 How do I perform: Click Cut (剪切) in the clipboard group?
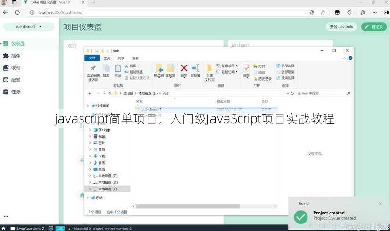tap(131, 66)
